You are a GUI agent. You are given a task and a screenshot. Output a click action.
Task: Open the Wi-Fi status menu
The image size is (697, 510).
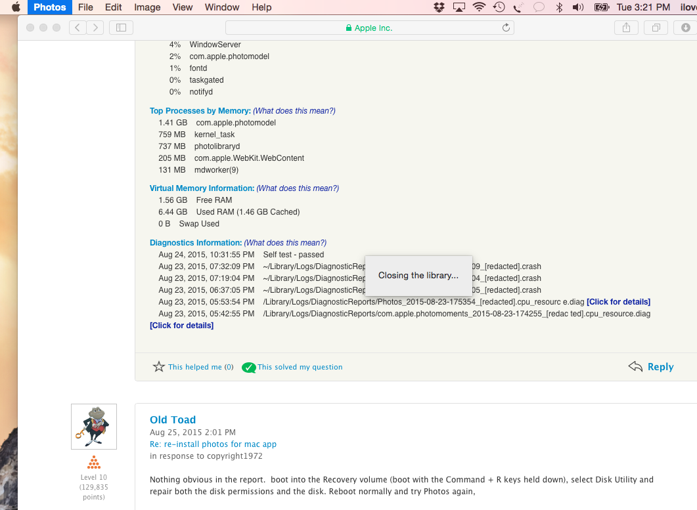coord(479,7)
